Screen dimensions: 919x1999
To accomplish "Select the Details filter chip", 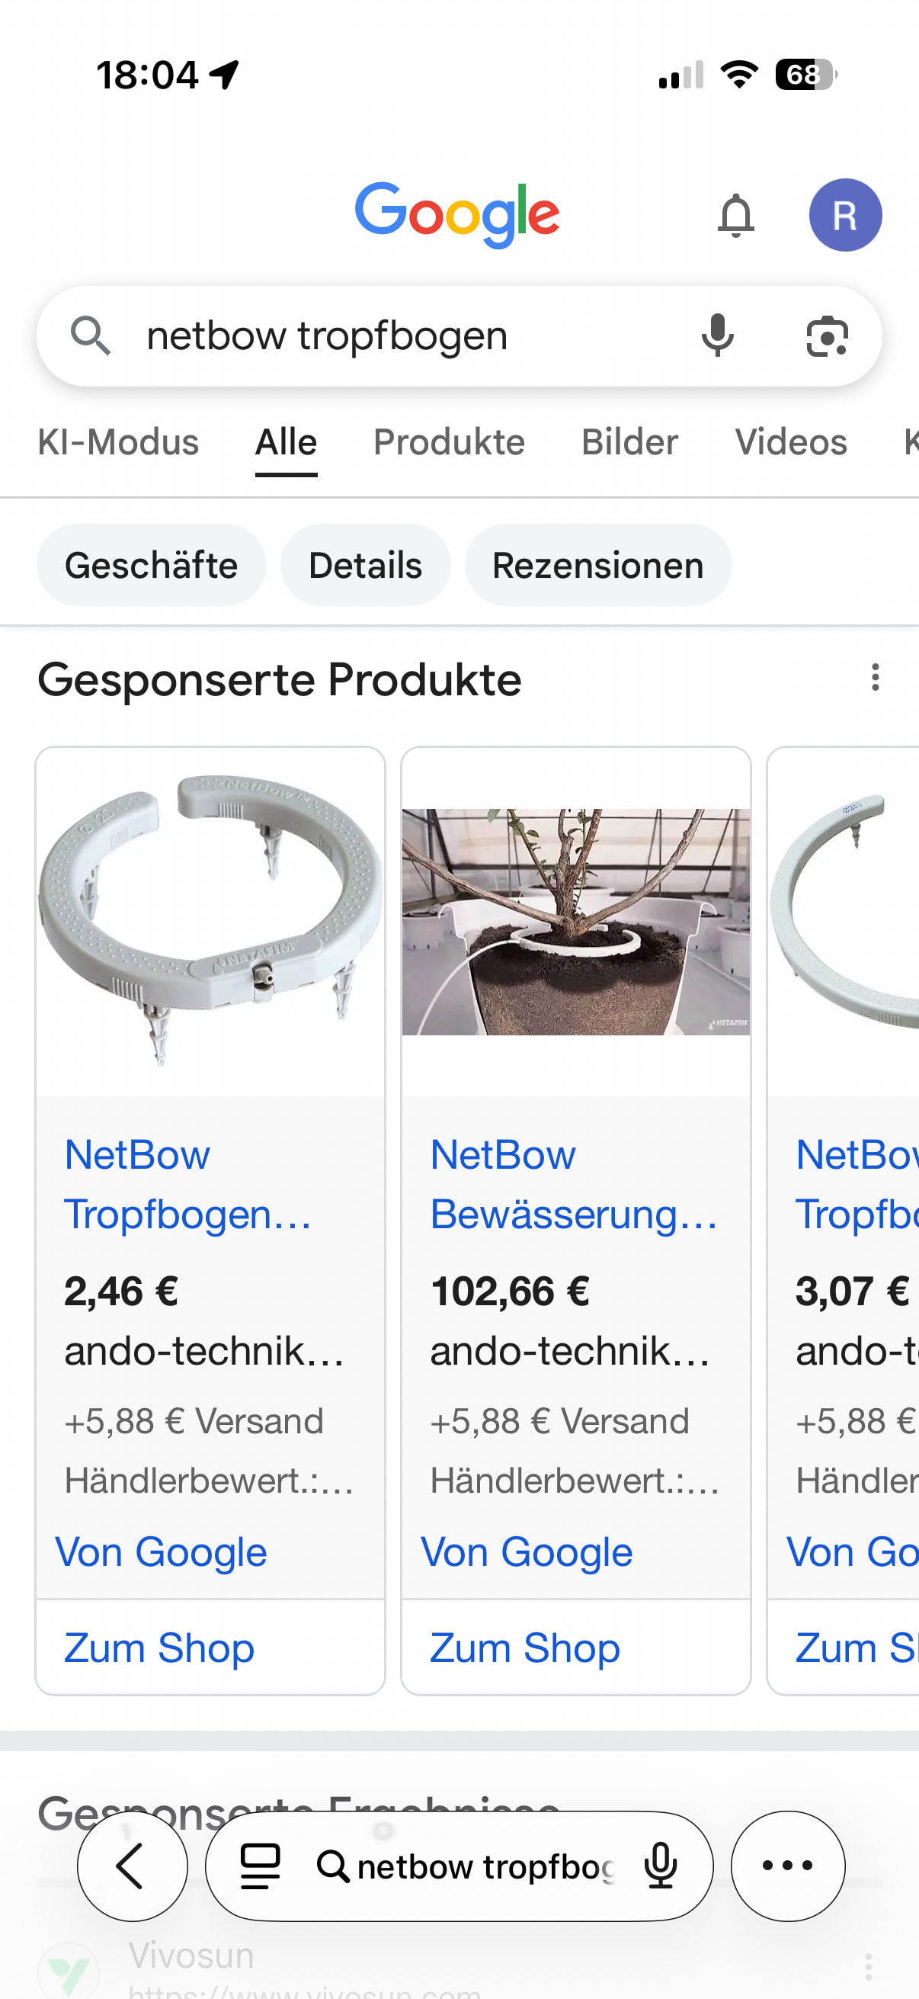I will click(x=365, y=565).
